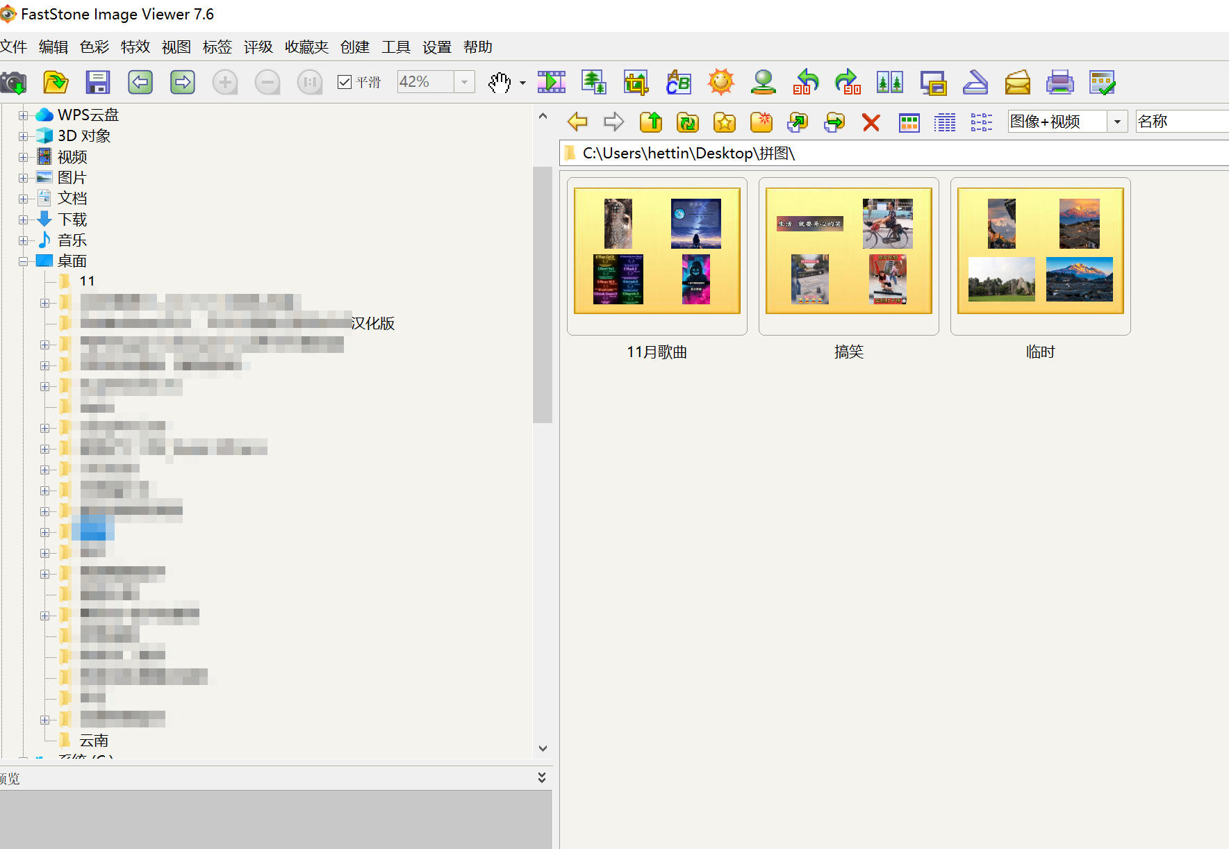The height and width of the screenshot is (849, 1229).
Task: Select the hand cursor tool
Action: (x=500, y=83)
